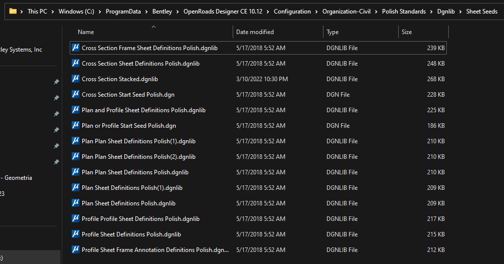Open Polish Standards breadcrumb folder

[x=404, y=11]
